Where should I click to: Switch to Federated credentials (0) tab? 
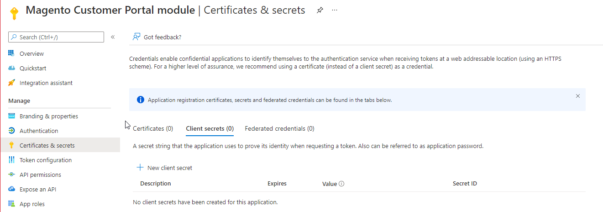[x=279, y=129]
